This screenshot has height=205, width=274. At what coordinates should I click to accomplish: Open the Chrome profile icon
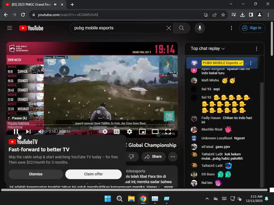[x=260, y=15]
